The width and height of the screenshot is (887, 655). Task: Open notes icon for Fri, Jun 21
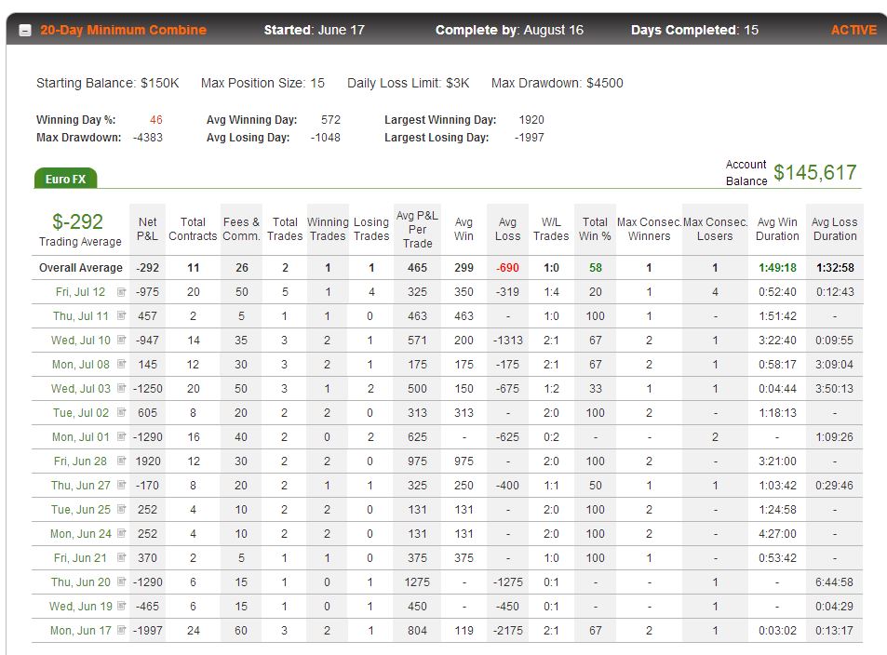tap(121, 557)
